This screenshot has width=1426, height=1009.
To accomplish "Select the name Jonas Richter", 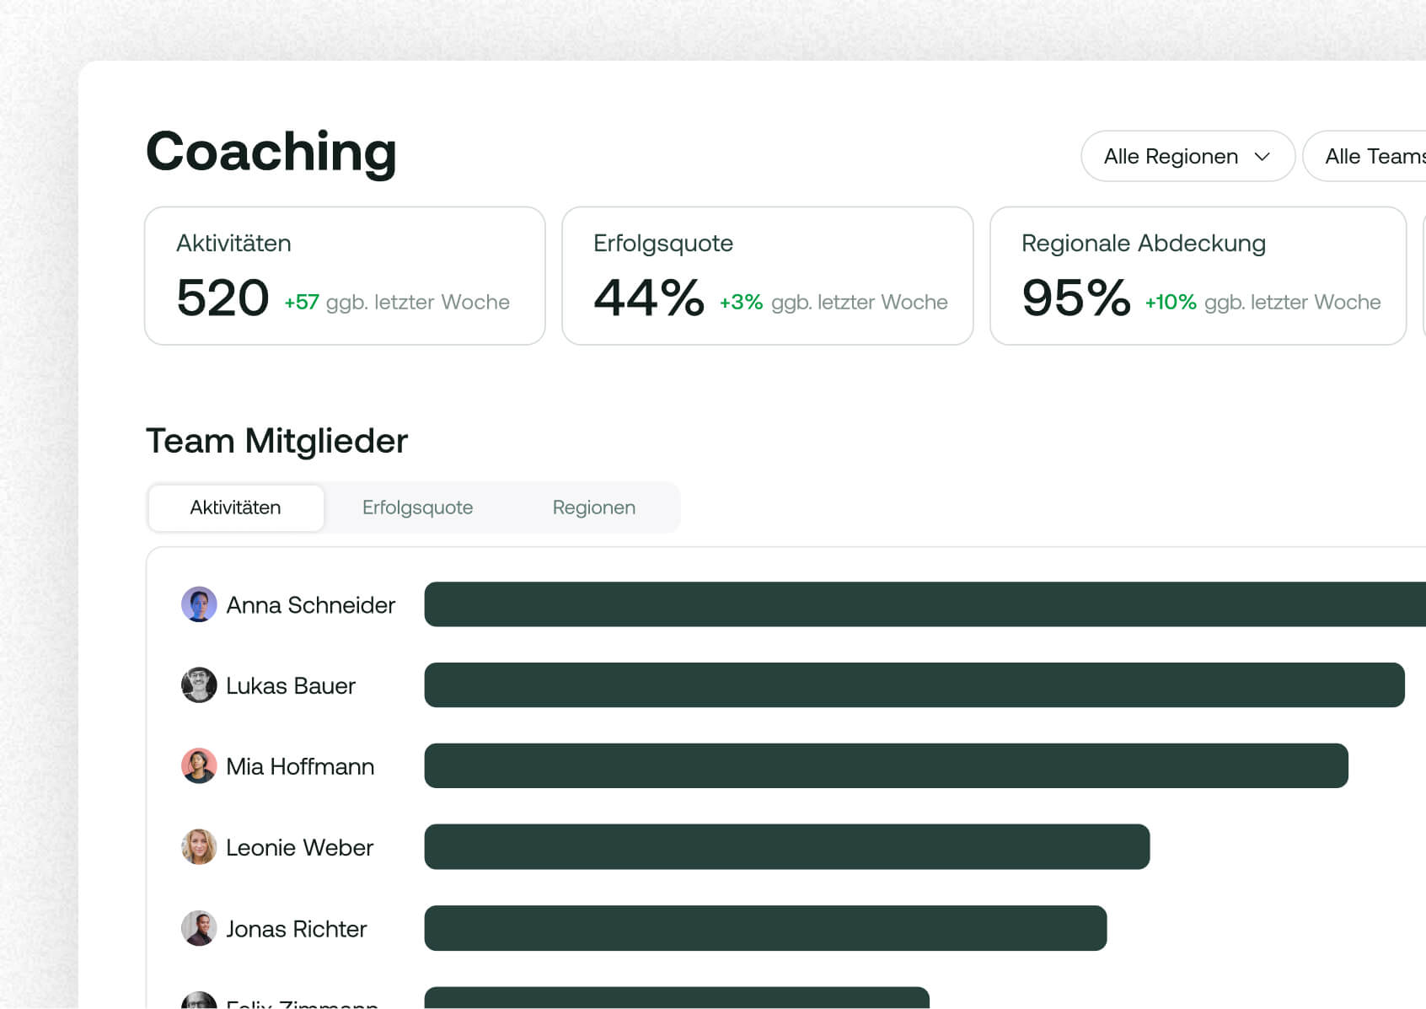I will 296,929.
